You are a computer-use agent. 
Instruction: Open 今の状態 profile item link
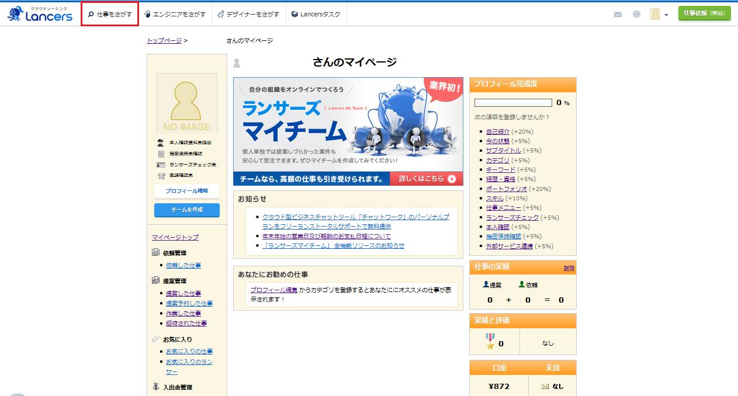coord(498,141)
